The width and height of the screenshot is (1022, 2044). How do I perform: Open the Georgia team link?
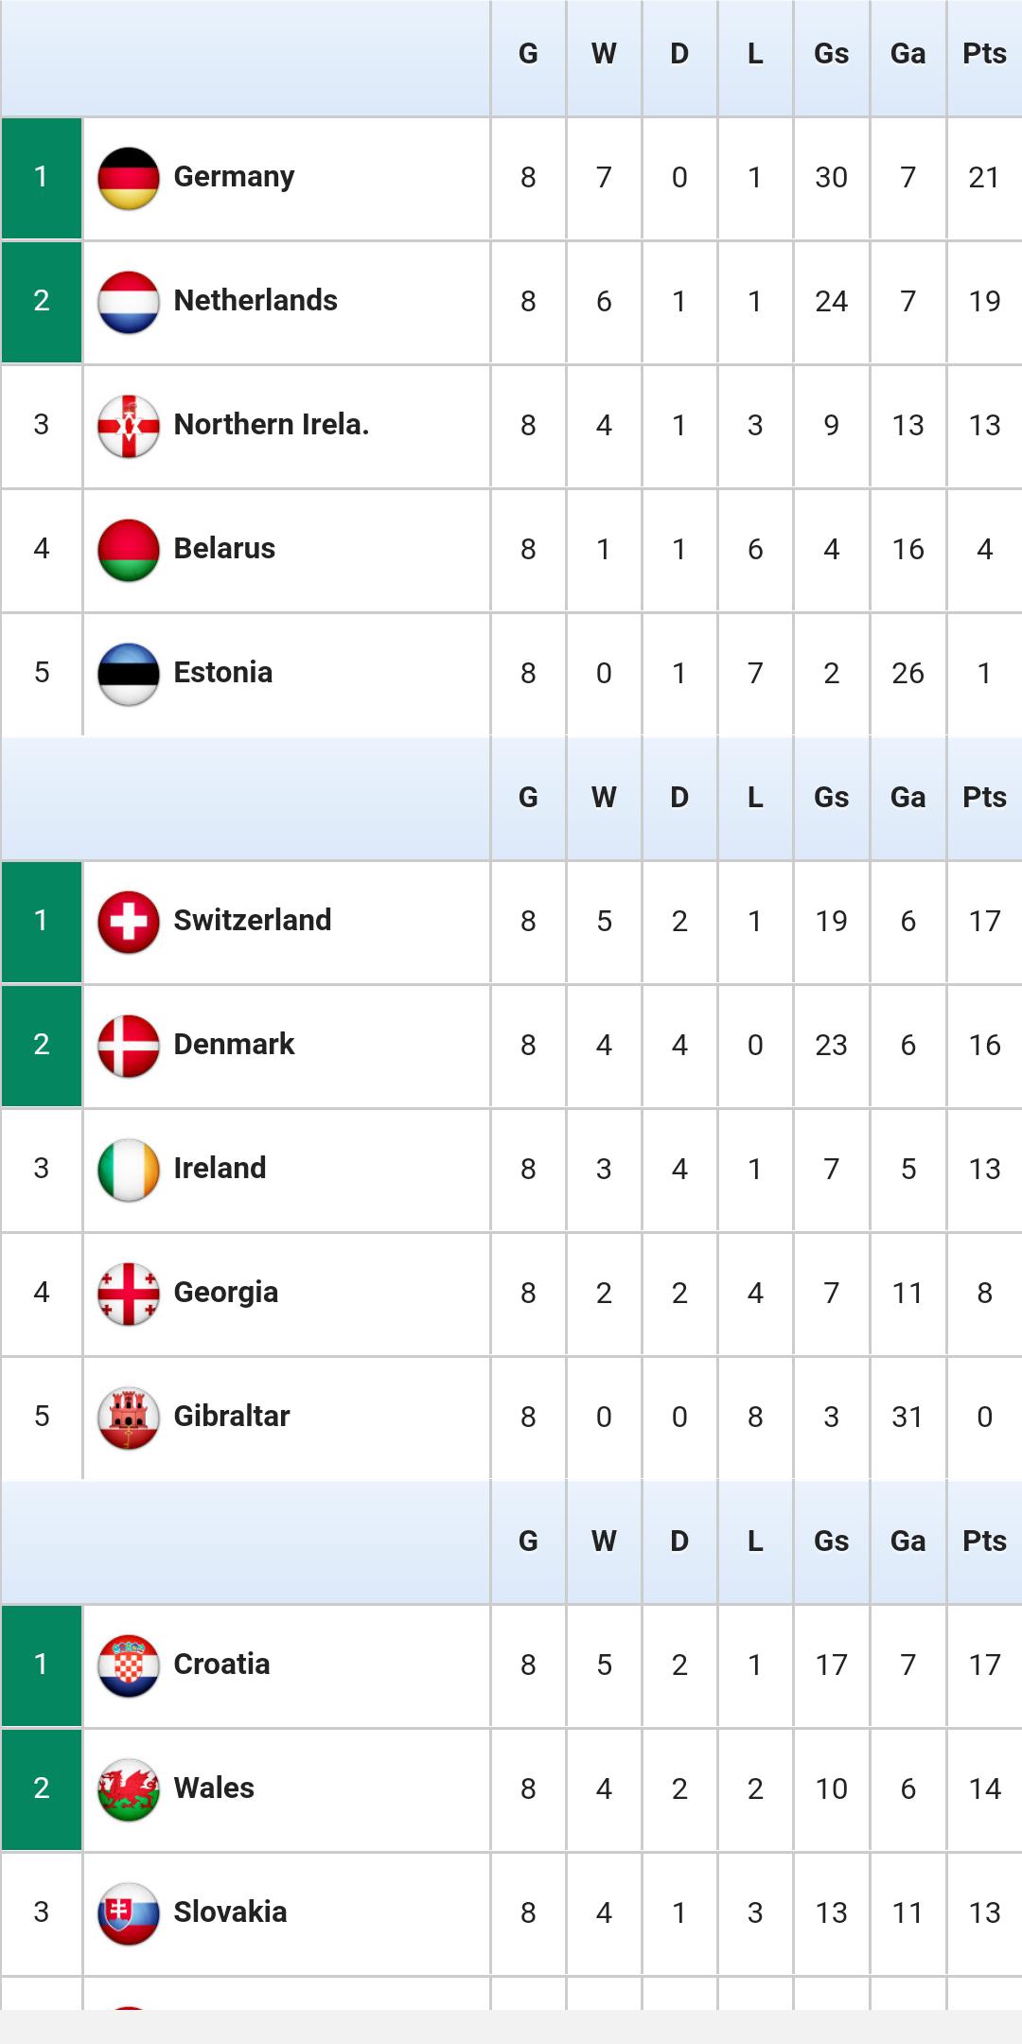(x=226, y=1293)
